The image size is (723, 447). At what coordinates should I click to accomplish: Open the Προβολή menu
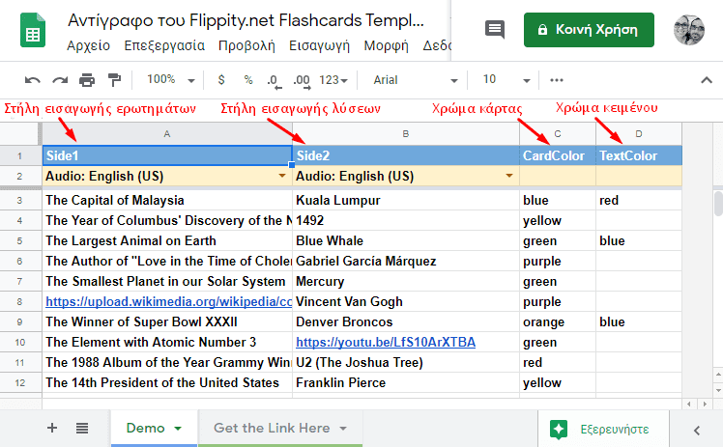[246, 46]
